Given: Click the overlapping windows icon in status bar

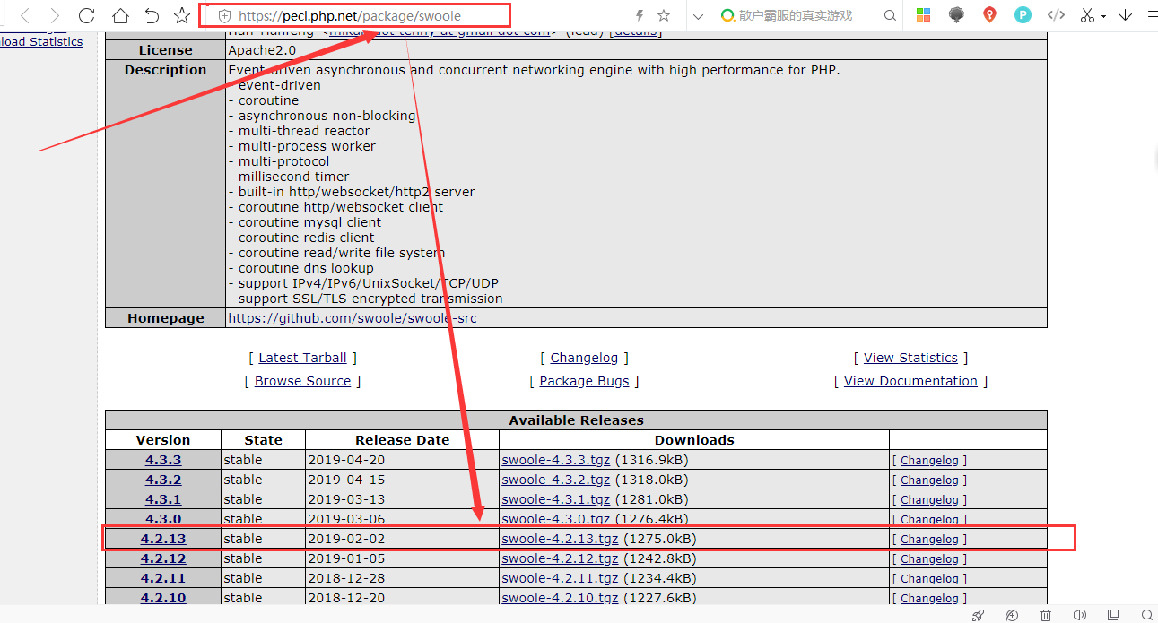Looking at the screenshot, I should click(x=1113, y=615).
